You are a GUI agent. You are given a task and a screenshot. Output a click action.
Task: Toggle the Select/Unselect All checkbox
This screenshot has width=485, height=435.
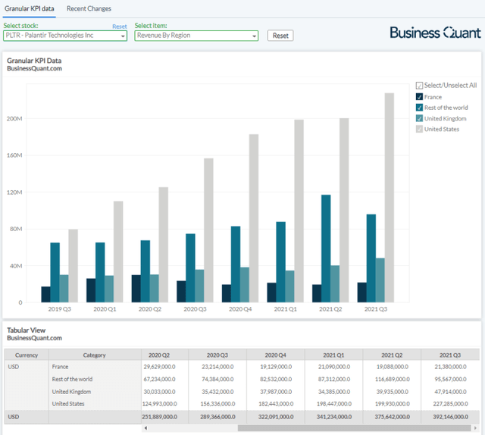[419, 86]
